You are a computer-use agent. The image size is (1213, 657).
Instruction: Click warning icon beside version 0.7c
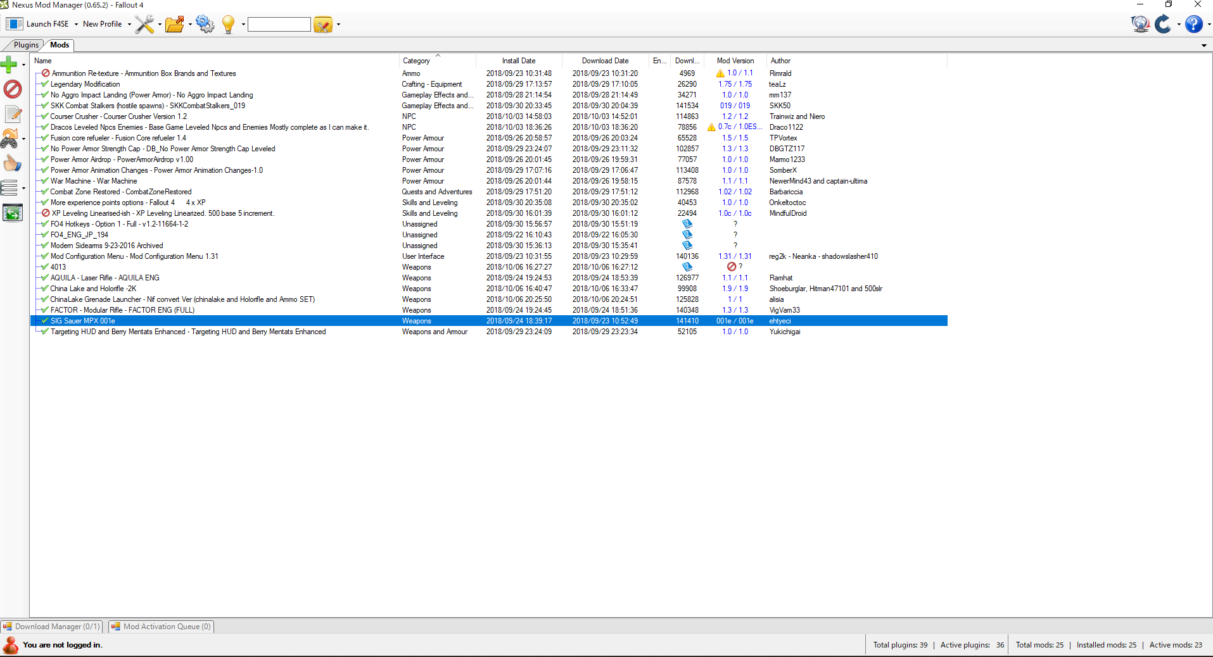click(711, 127)
